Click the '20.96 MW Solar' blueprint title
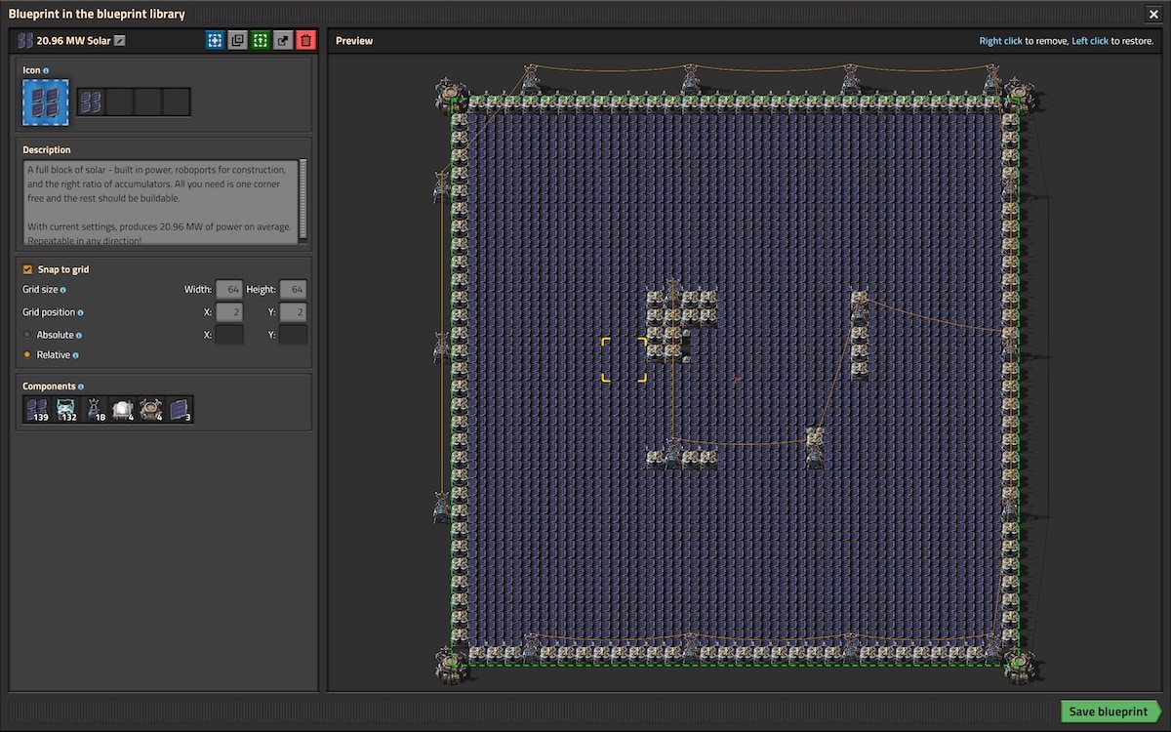1171x732 pixels. (x=73, y=41)
